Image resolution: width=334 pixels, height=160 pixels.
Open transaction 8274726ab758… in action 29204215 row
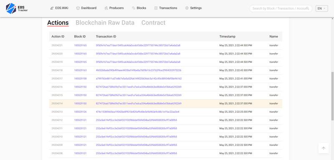(139, 95)
